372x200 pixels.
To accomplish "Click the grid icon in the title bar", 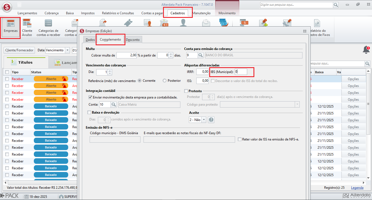I will pyautogui.click(x=19, y=5).
